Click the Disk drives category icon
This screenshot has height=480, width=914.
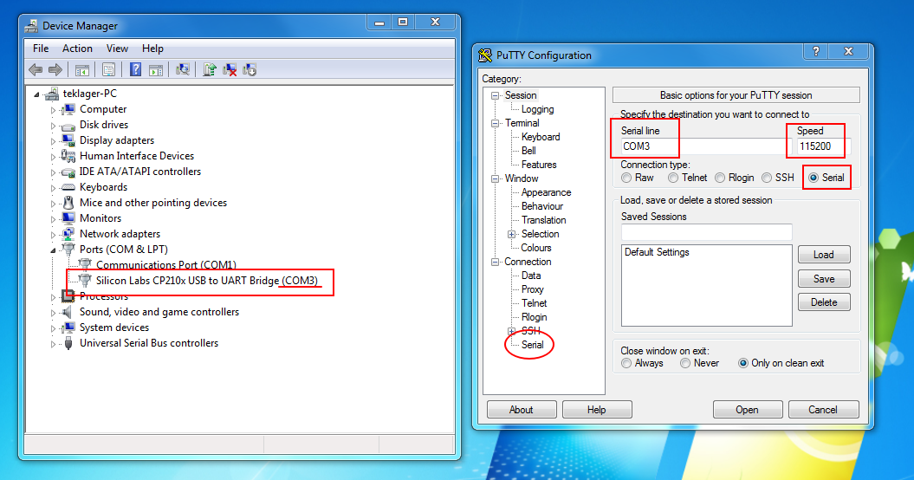tap(68, 126)
